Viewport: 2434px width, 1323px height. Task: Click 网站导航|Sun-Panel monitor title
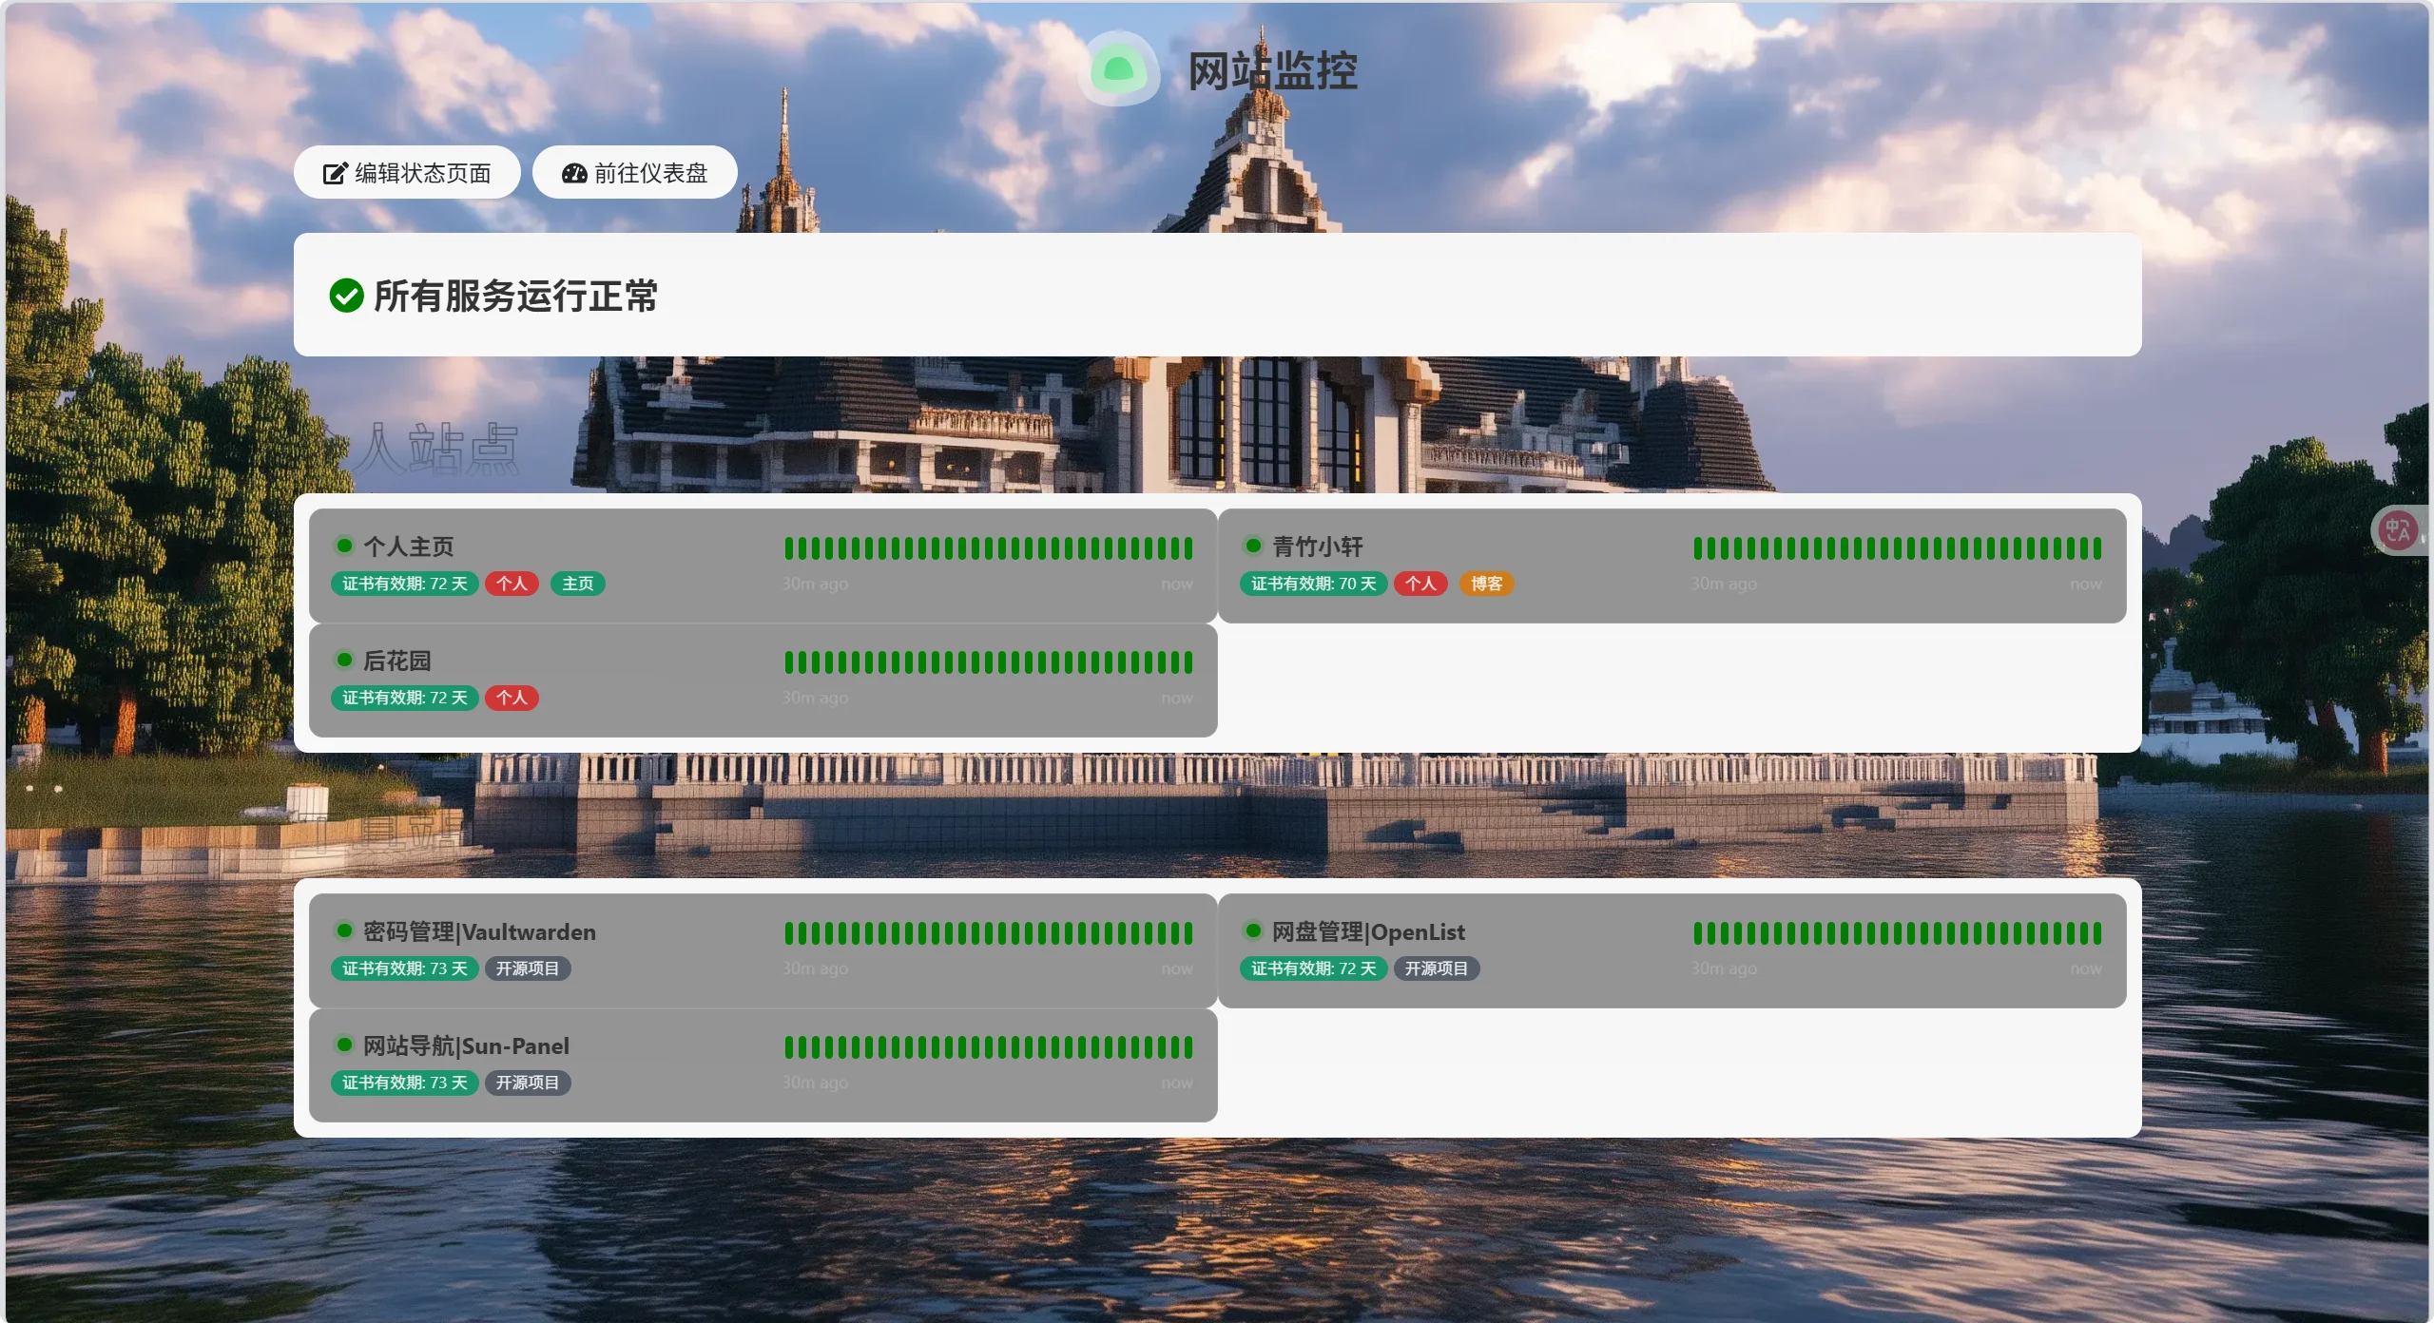coord(466,1045)
